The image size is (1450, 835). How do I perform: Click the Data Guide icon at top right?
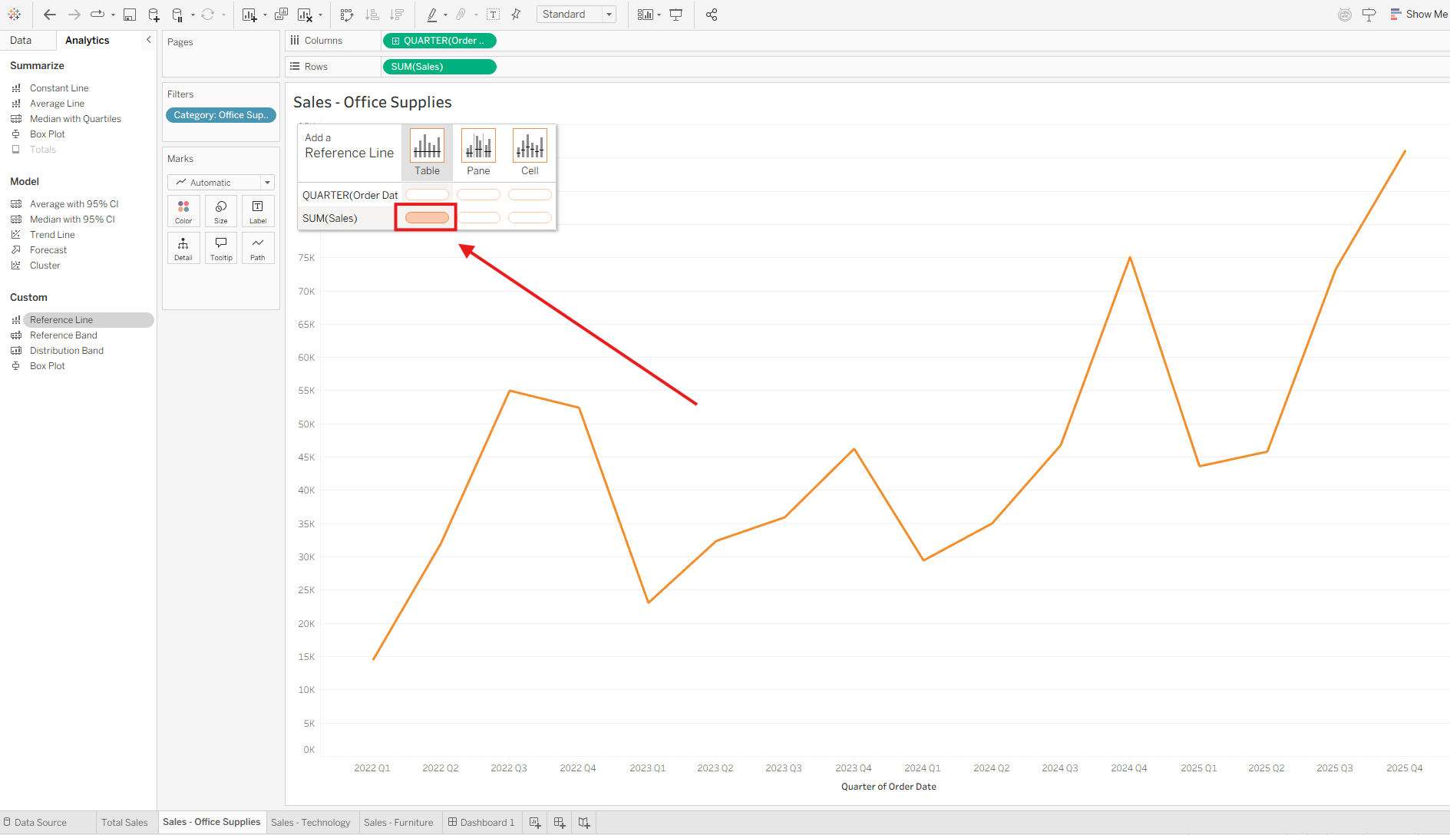(1345, 15)
